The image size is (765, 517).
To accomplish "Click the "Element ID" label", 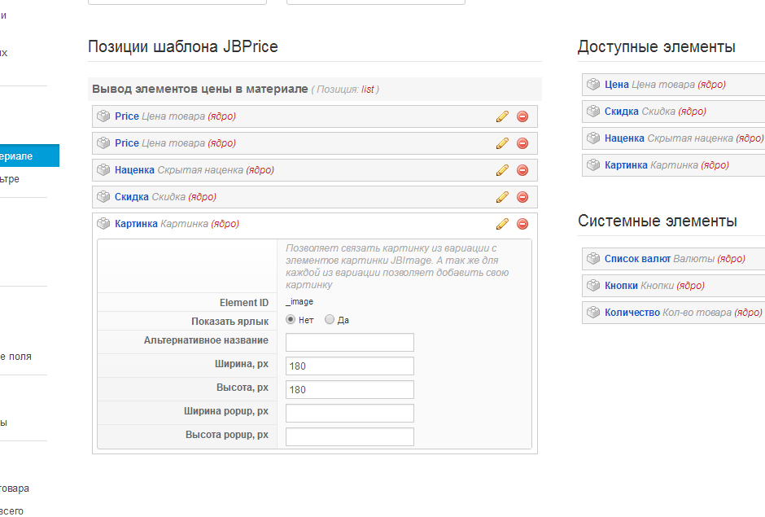I will click(244, 303).
